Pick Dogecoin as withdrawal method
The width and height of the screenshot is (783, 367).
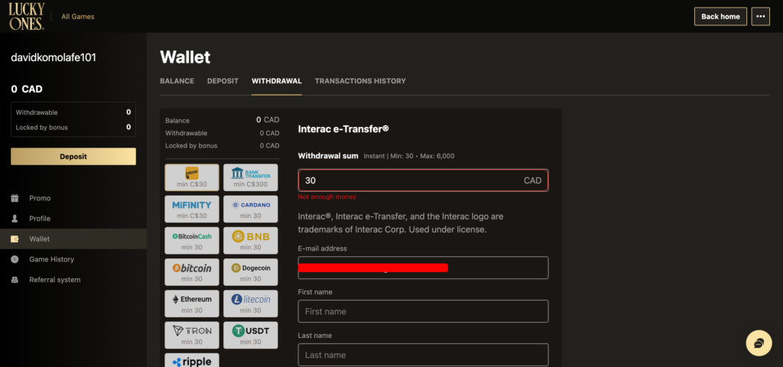click(251, 272)
